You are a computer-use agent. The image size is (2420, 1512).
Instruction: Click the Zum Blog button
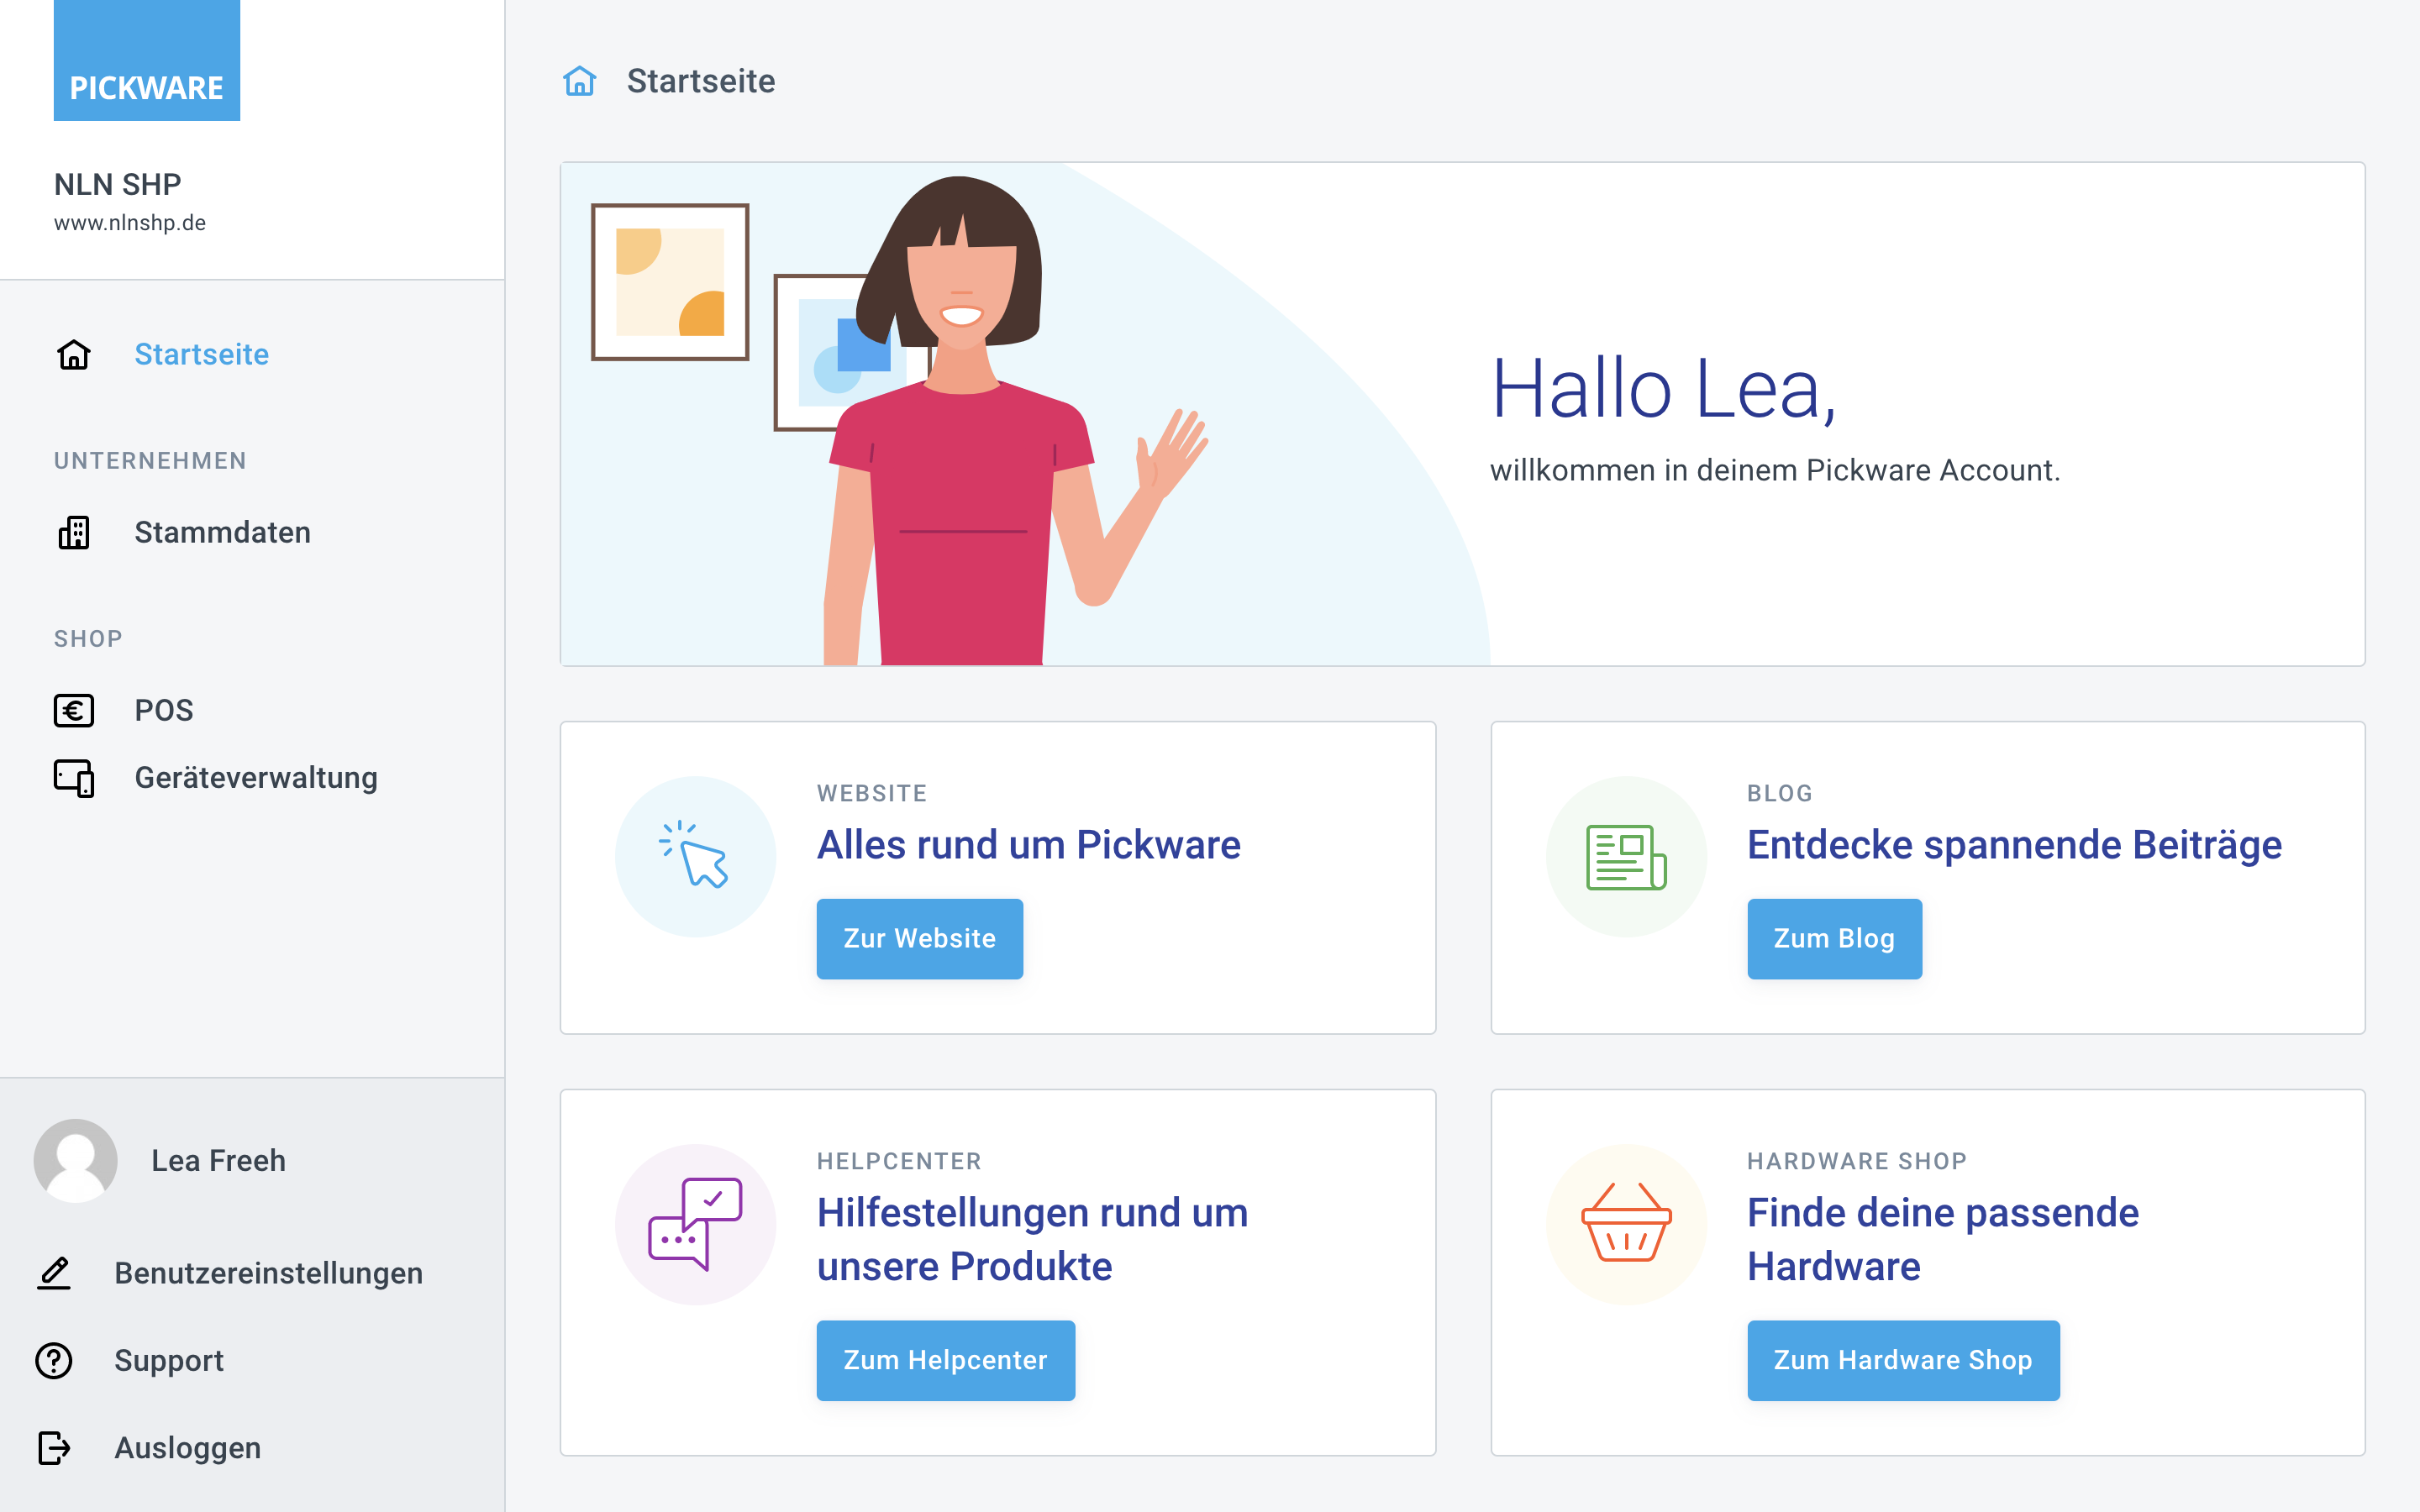point(1834,938)
